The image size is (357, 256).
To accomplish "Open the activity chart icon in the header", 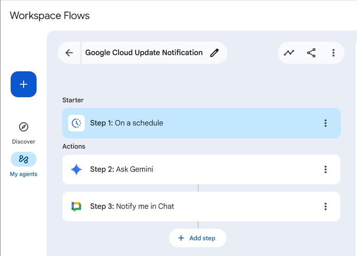I will [x=289, y=53].
